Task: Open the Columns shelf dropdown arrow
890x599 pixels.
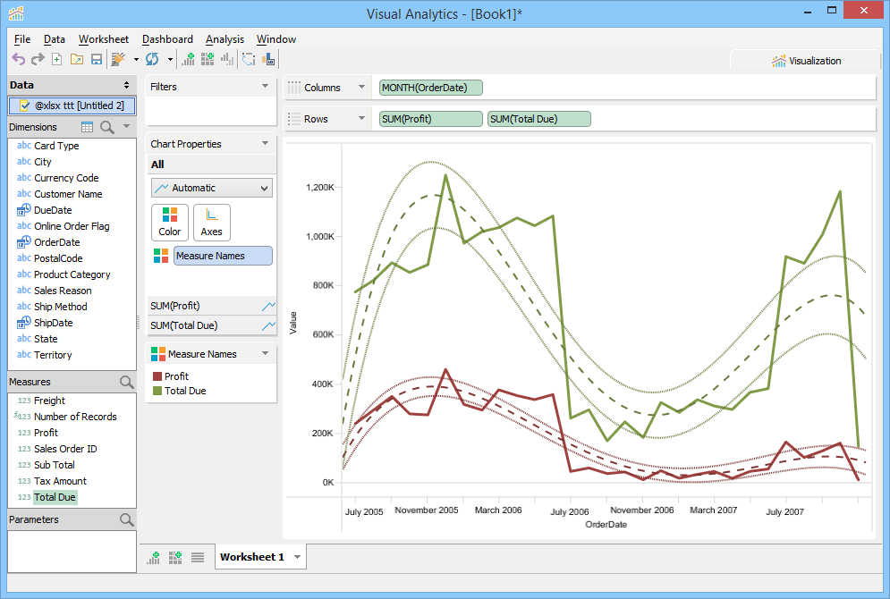Action: pyautogui.click(x=361, y=88)
